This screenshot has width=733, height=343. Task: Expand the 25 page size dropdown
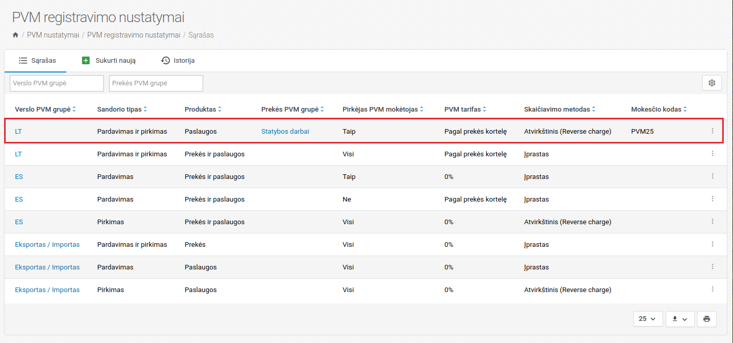tap(647, 319)
